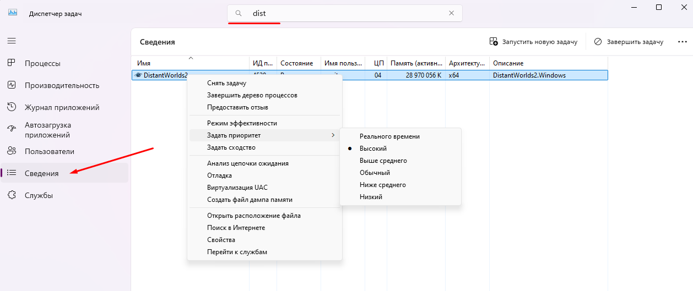The image size is (693, 291).
Task: Click Запустить новую задачу button
Action: (533, 42)
